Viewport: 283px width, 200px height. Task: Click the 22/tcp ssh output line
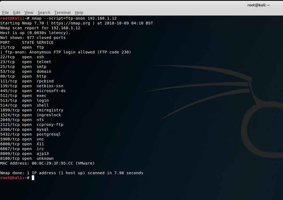coord(22,57)
